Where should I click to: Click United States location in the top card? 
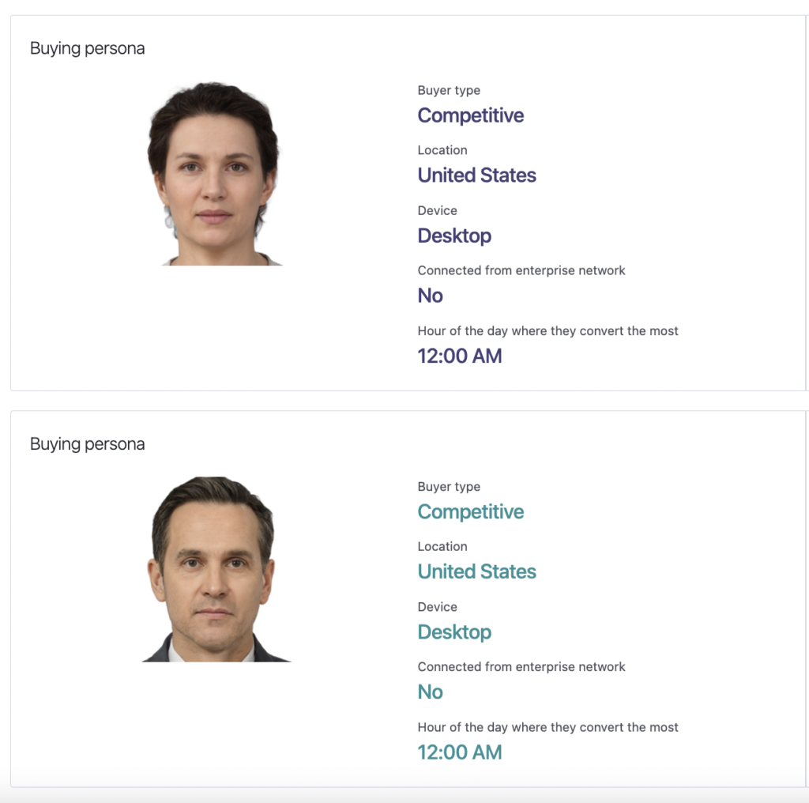(x=476, y=175)
